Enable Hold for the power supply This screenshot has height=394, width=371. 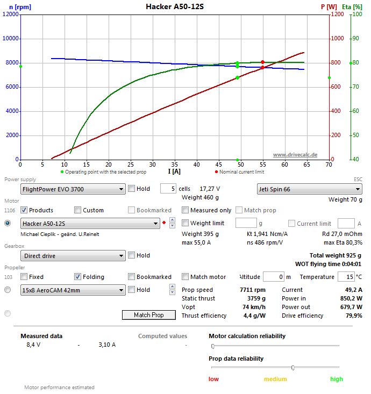point(132,189)
